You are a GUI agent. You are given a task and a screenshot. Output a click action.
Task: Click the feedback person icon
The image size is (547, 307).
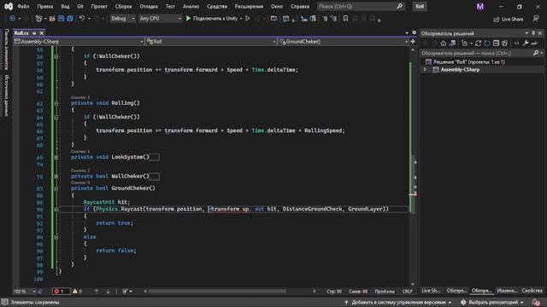coord(536,19)
